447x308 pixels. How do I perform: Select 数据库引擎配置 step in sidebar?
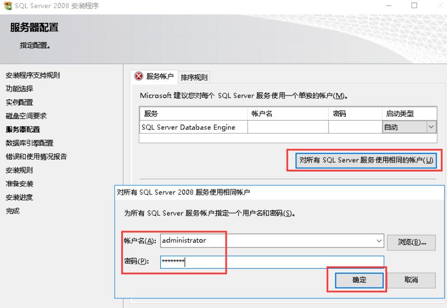coord(30,143)
